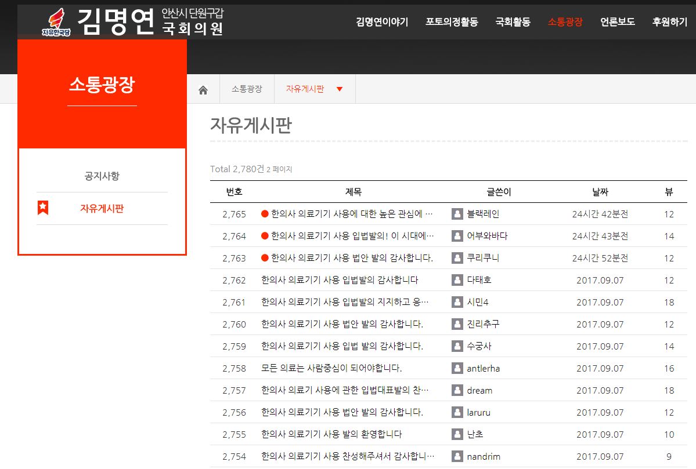This screenshot has height=469, width=696.
Task: Expand the 자유게시판 breadcrumb dropdown arrow
Action: click(340, 89)
